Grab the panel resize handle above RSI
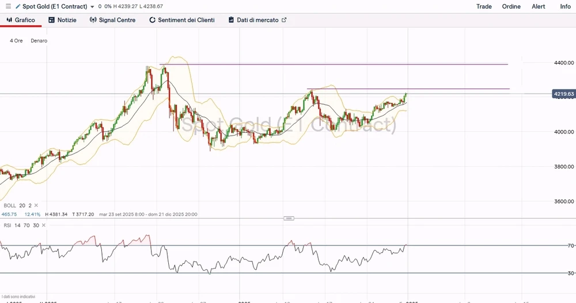576x303 pixels. click(289, 218)
